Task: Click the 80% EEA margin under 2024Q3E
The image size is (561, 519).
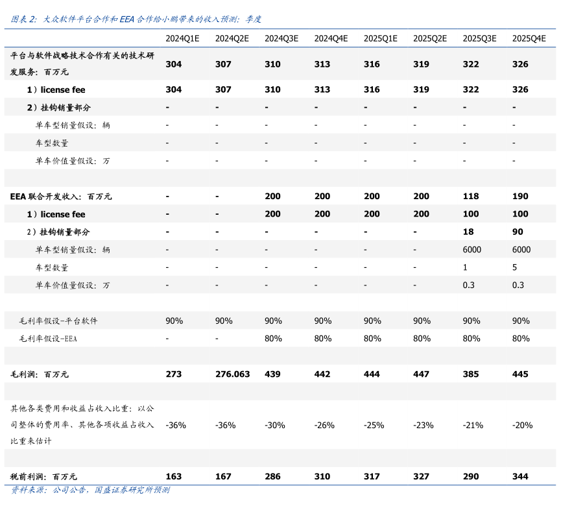Action: [x=273, y=339]
